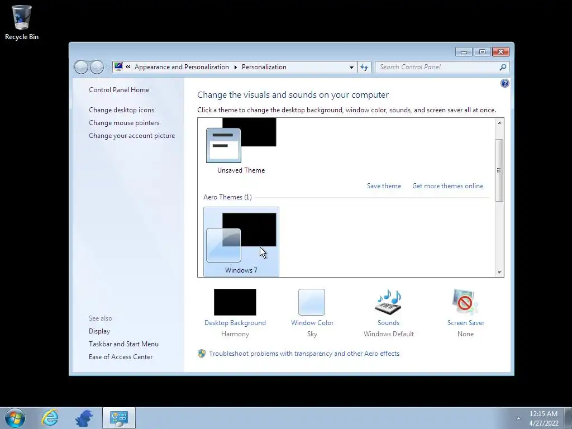Open the Window Color Sky swatch
The width and height of the screenshot is (572, 429).
[x=312, y=302]
